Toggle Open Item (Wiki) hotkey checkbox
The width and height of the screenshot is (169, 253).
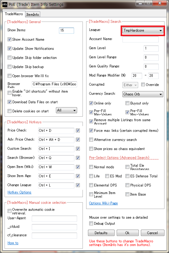click(x=78, y=167)
